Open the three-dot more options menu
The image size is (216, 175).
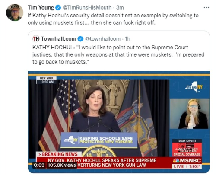tap(206, 7)
